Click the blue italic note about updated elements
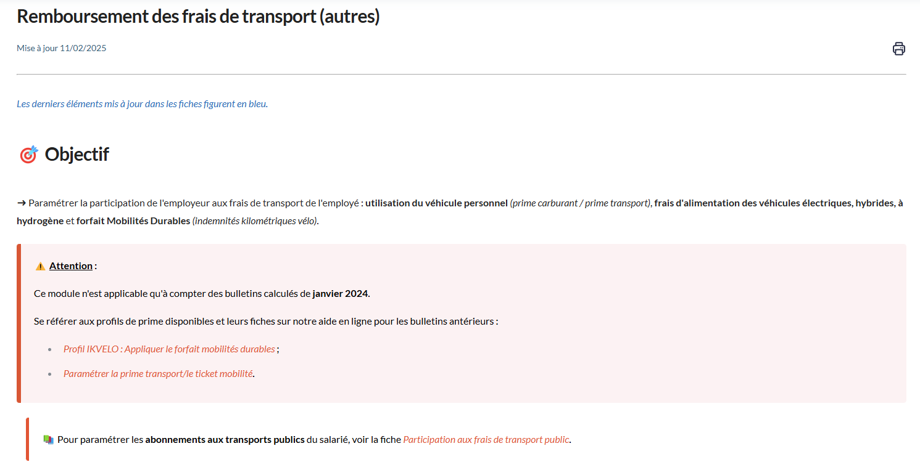The width and height of the screenshot is (920, 470). (143, 103)
